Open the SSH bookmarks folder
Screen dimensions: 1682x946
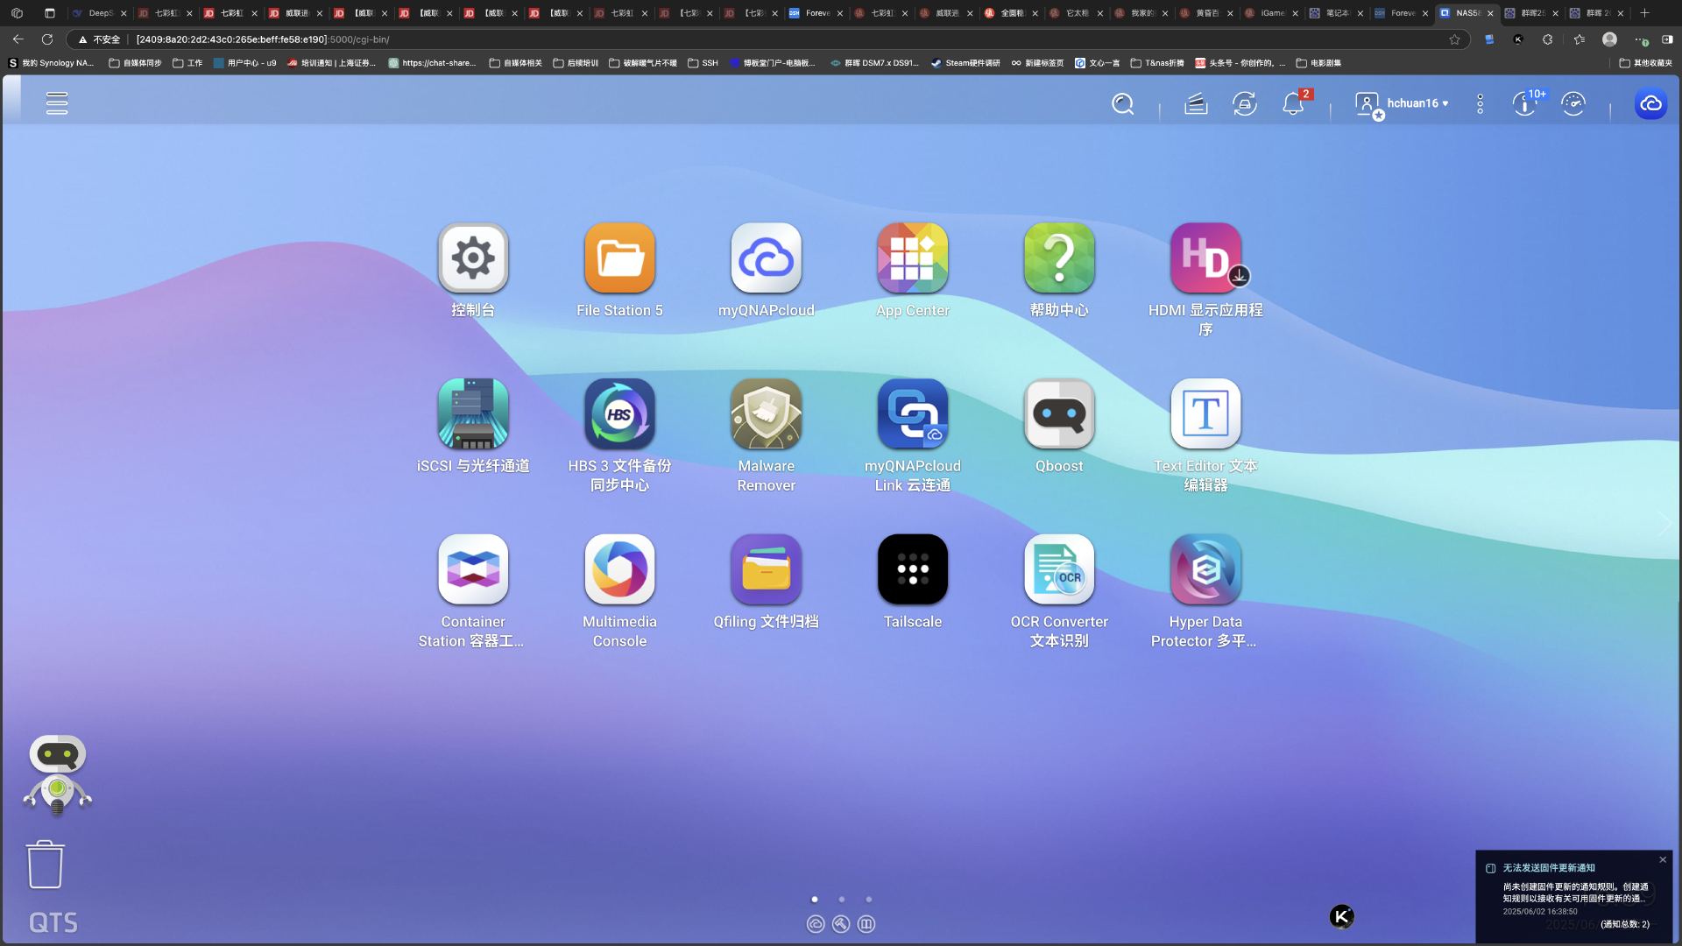[703, 63]
